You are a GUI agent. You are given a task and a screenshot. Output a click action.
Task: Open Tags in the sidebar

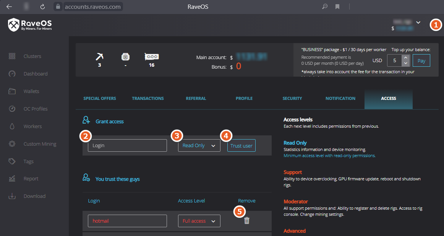tap(29, 161)
